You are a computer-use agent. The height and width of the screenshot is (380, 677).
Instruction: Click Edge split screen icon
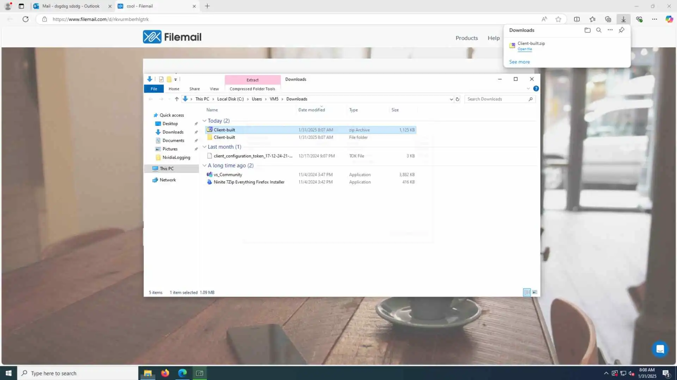point(577,19)
